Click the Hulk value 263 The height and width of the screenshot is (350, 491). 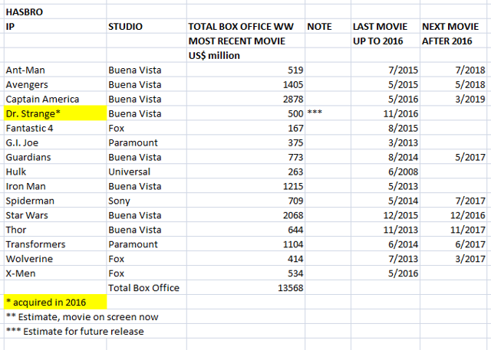pyautogui.click(x=245, y=172)
